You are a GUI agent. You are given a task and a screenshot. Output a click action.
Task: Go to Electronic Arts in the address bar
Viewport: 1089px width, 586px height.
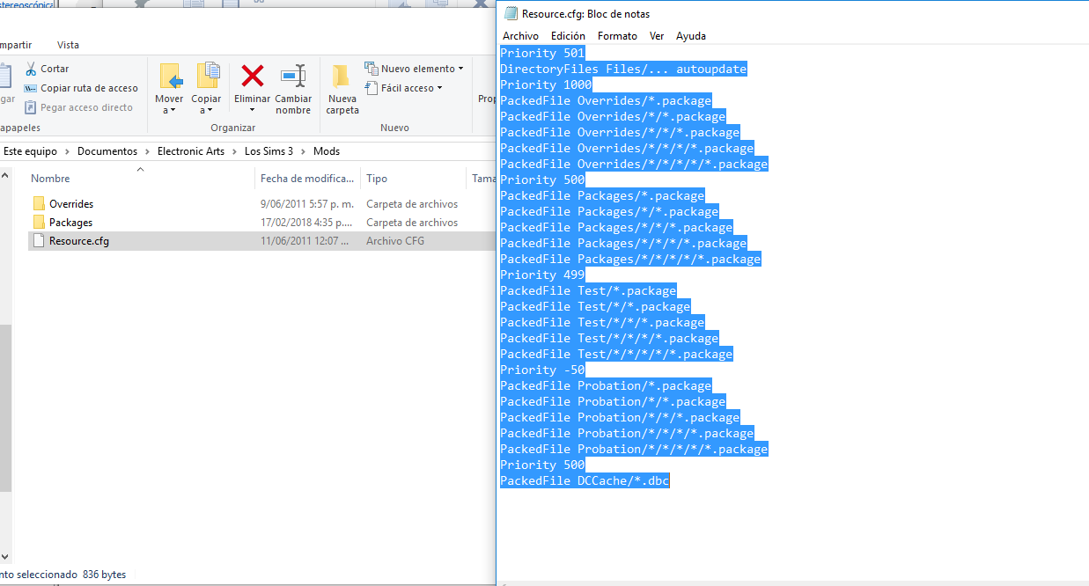(x=191, y=151)
